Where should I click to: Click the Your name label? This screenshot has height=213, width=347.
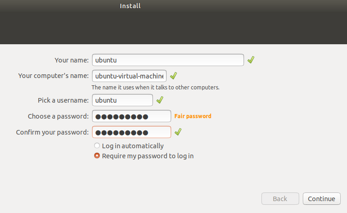(x=71, y=60)
